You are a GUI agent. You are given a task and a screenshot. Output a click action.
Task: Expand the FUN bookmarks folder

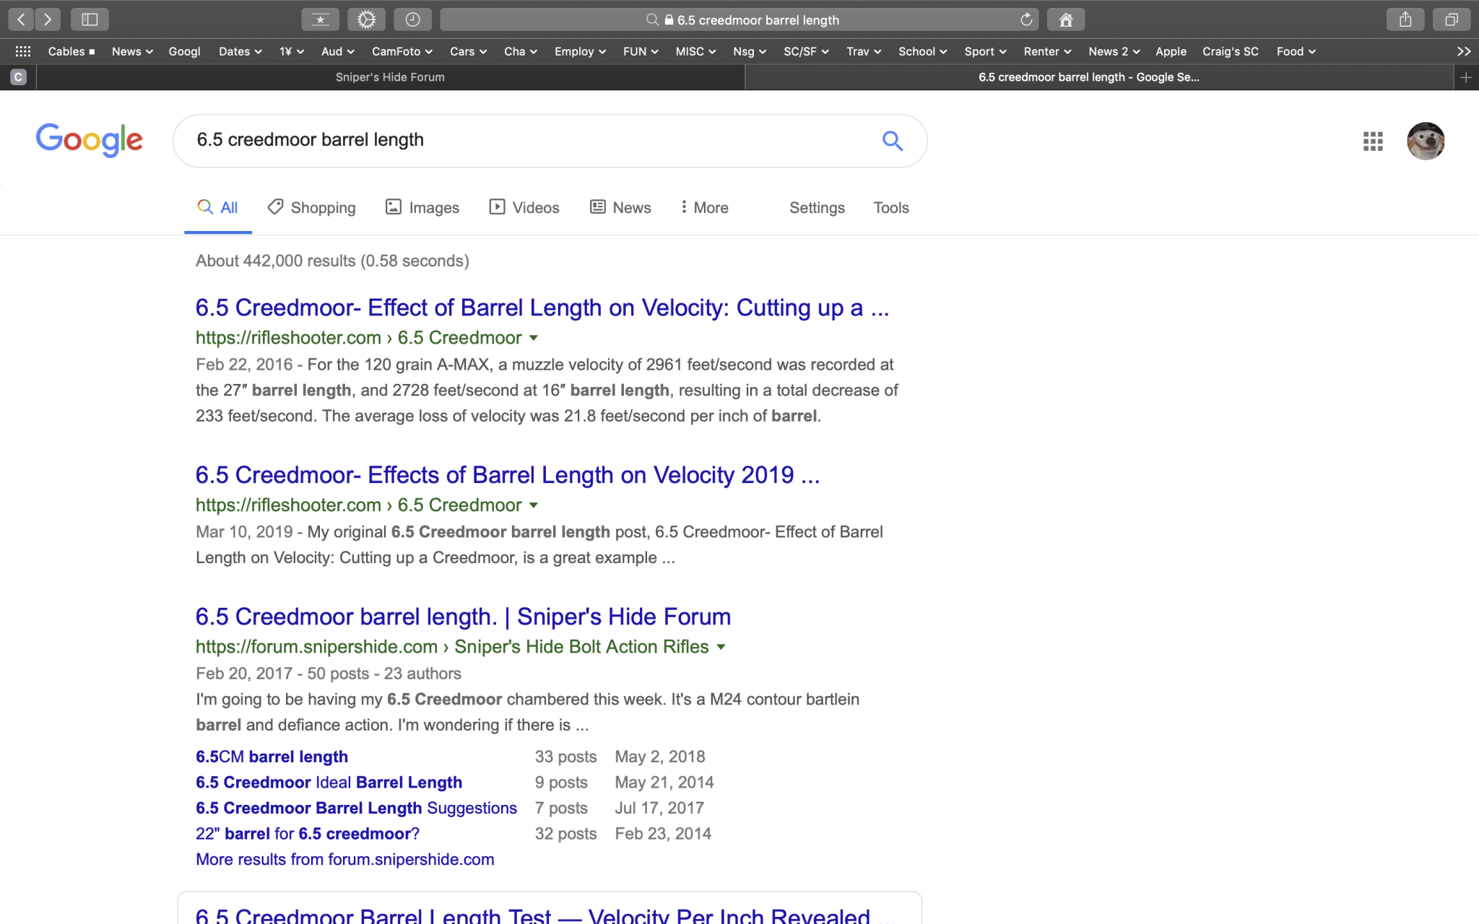click(x=641, y=51)
